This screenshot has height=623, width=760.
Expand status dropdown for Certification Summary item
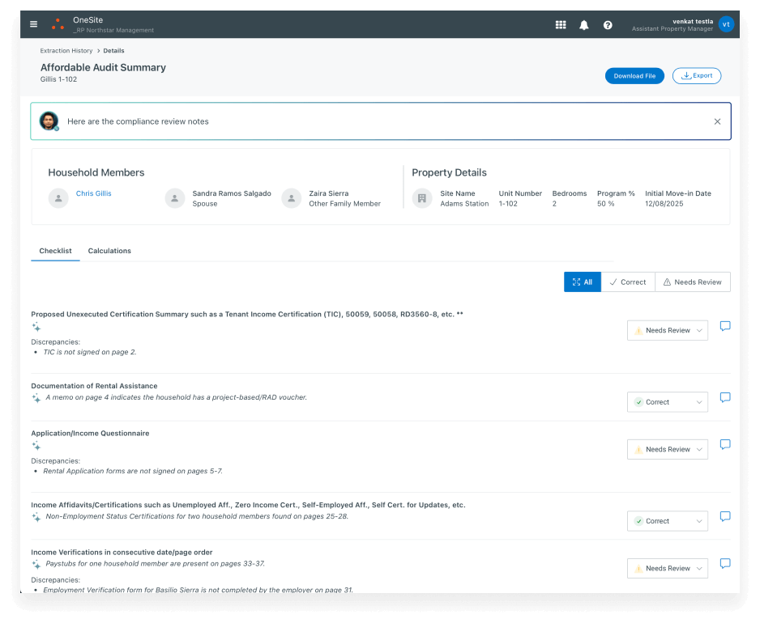click(x=668, y=330)
